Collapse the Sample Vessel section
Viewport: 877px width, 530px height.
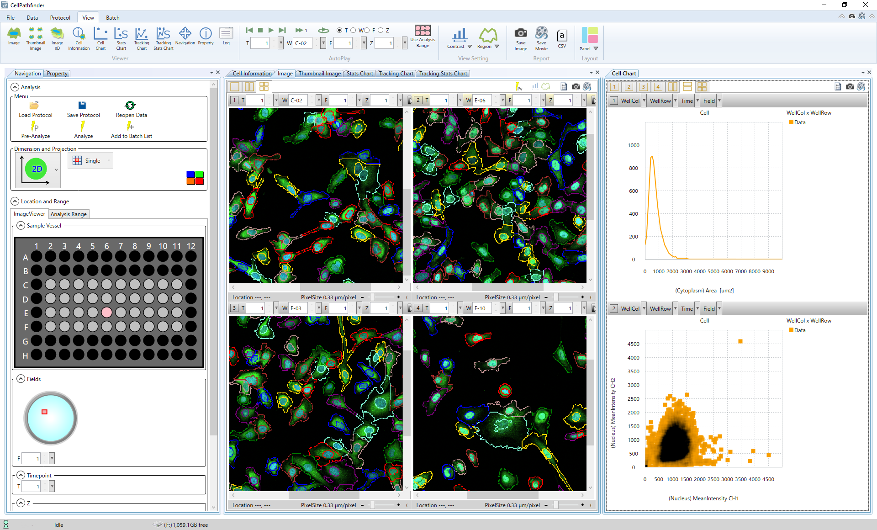coord(21,226)
